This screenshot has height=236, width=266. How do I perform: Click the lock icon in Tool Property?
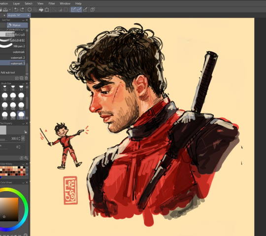(x=25, y=132)
